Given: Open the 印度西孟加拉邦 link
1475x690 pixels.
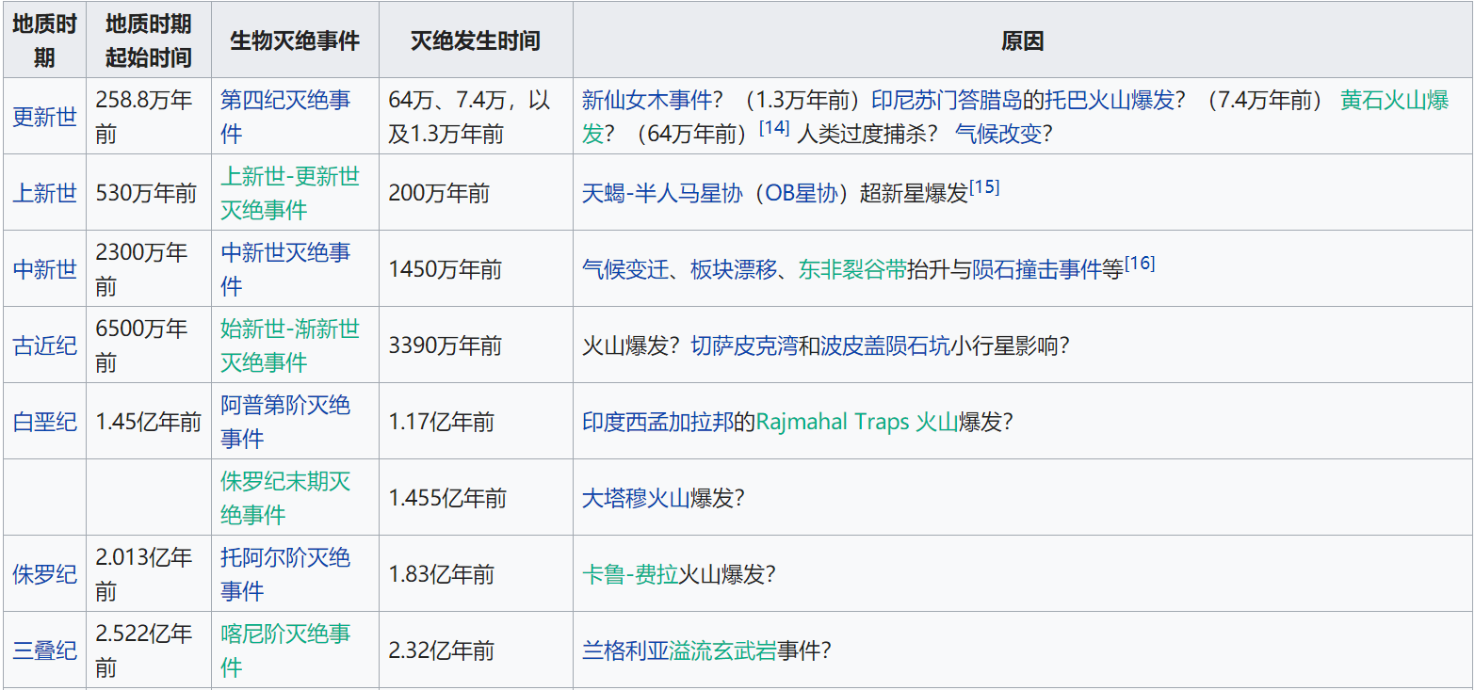Looking at the screenshot, I should 657,422.
